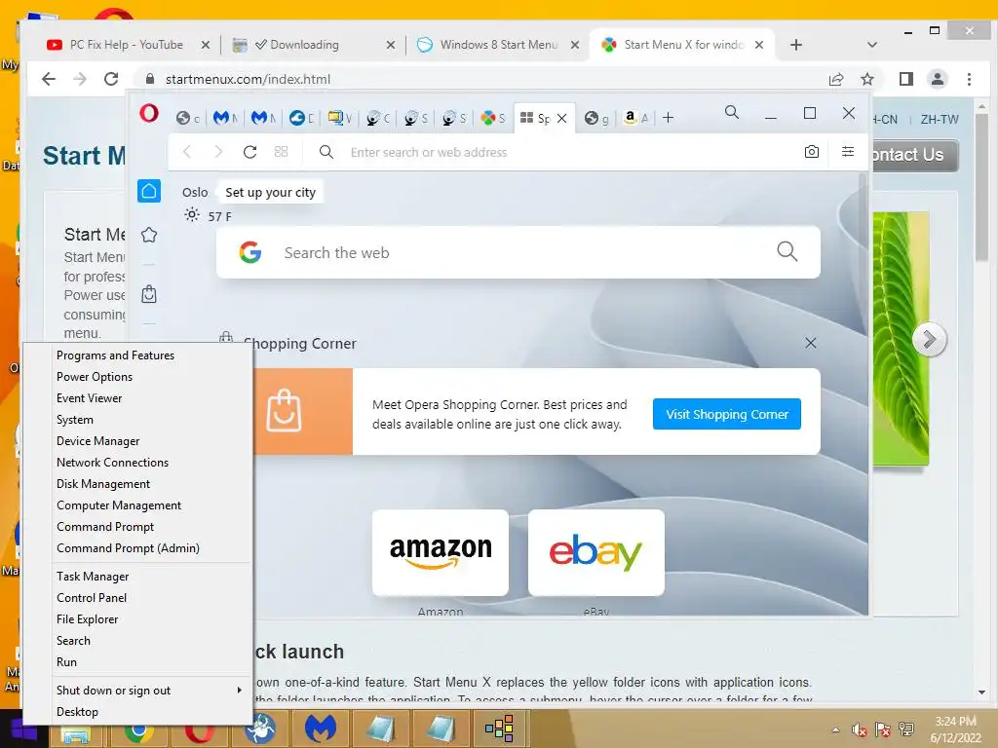This screenshot has height=748, width=998.
Task: Click Search the web field
Action: point(518,252)
